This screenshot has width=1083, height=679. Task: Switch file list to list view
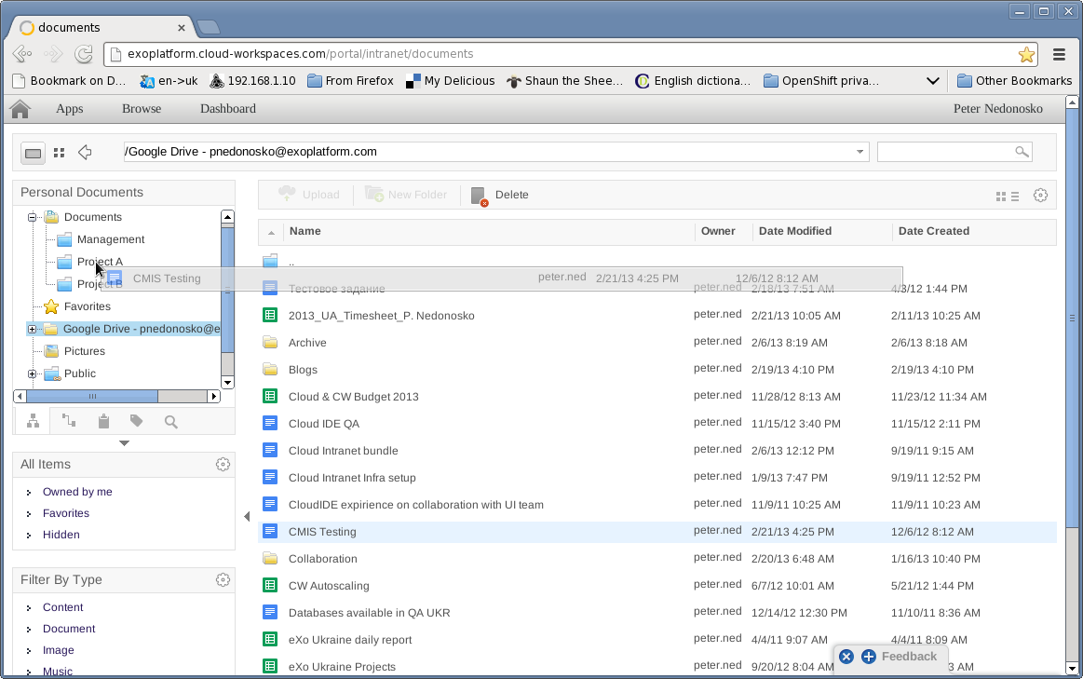(1015, 197)
